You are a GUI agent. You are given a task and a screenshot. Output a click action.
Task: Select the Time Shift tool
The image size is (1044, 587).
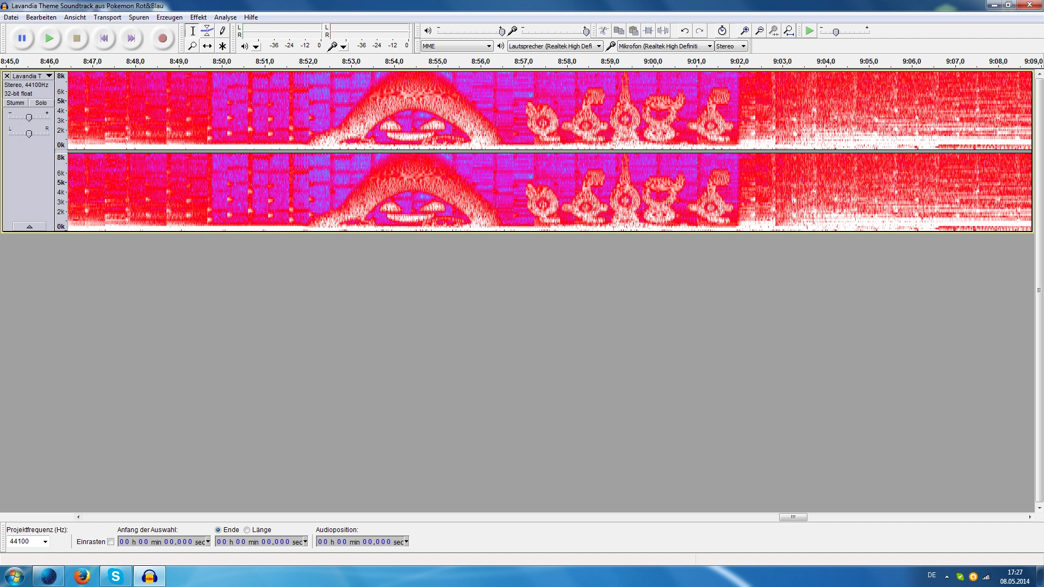pyautogui.click(x=207, y=46)
